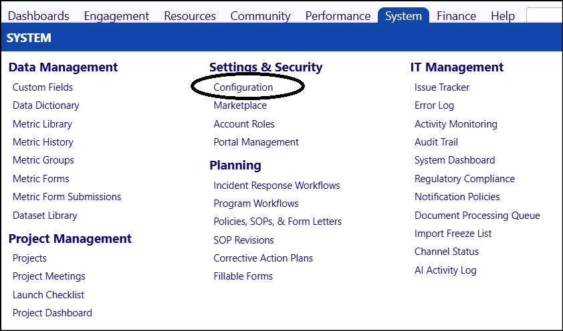Open the Dataset Library link
563x331 pixels.
pyautogui.click(x=45, y=216)
